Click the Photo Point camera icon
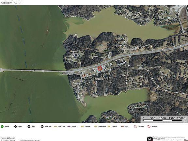Viewport: 188px width, 141px height. pyautogui.click(x=42, y=127)
